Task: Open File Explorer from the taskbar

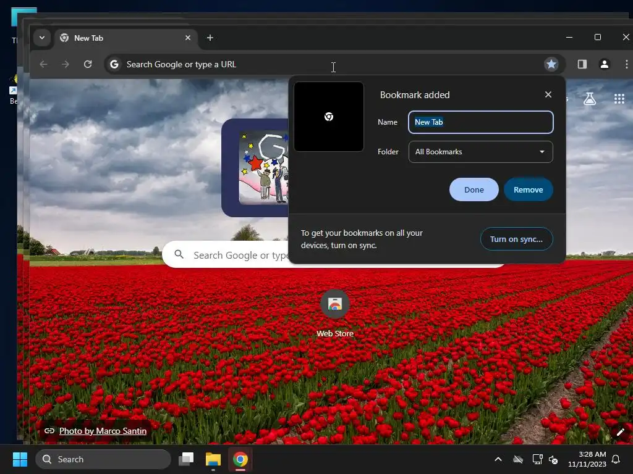Action: tap(213, 459)
